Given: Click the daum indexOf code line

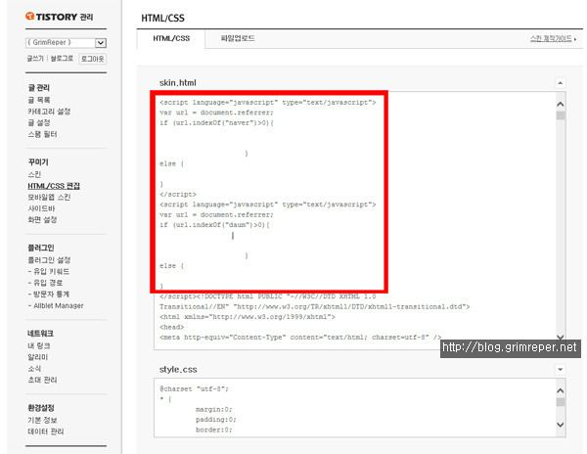Looking at the screenshot, I should click(215, 225).
